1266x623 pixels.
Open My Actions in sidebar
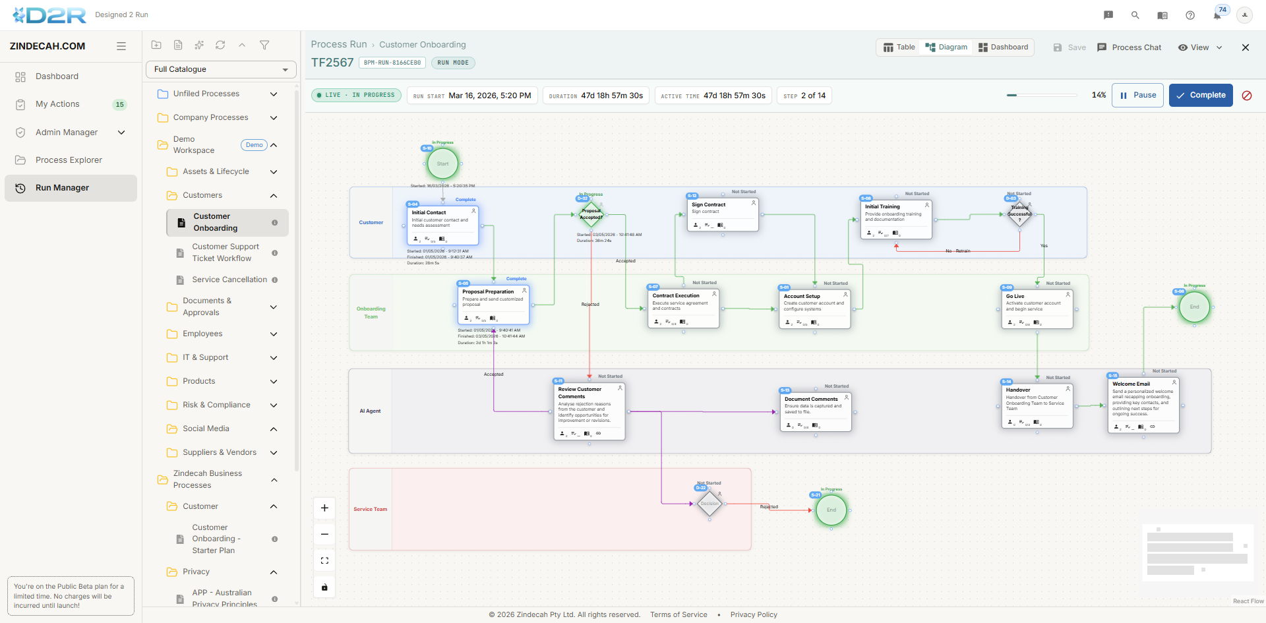71,104
